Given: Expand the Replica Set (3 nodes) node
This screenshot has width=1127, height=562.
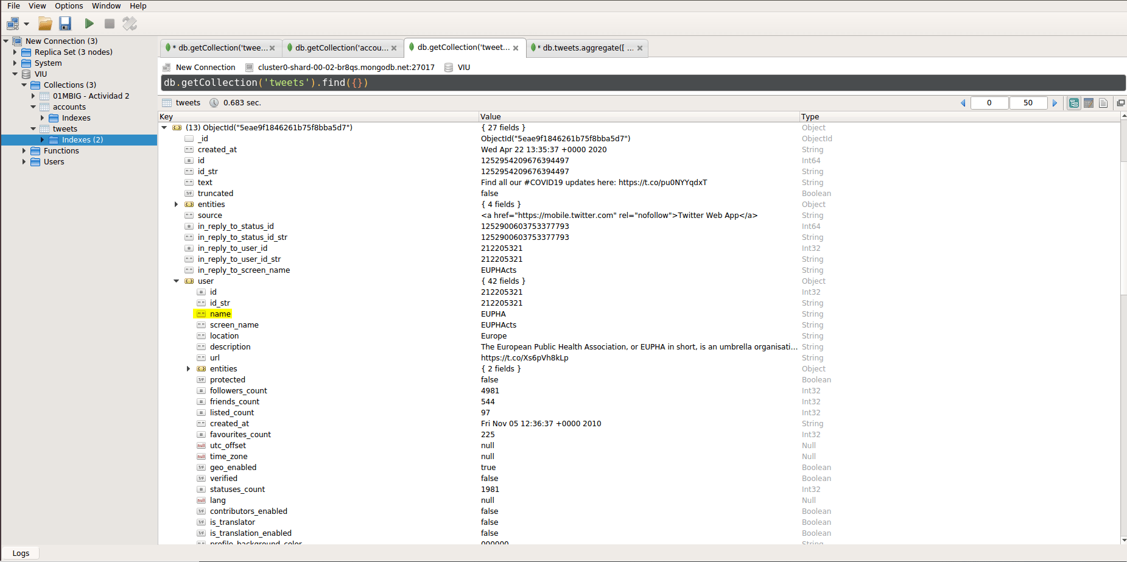Looking at the screenshot, I should coord(15,52).
